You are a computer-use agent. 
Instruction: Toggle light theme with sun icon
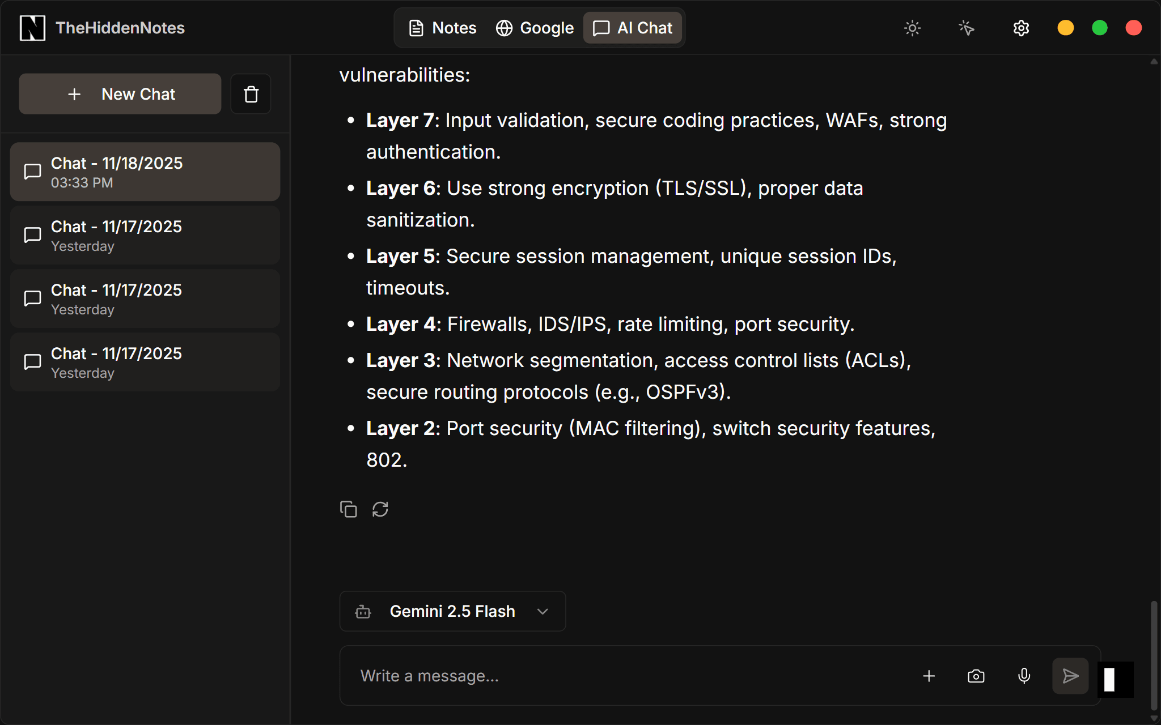912,28
